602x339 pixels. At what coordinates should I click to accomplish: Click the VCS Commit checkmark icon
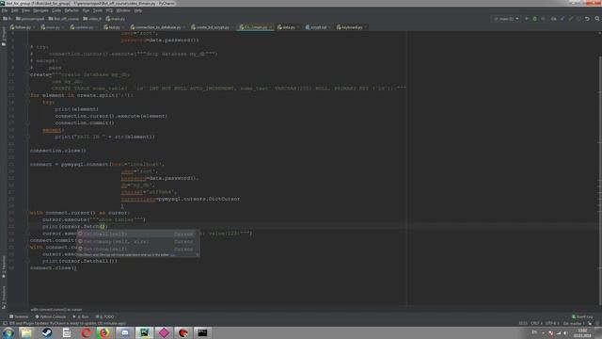(x=571, y=19)
